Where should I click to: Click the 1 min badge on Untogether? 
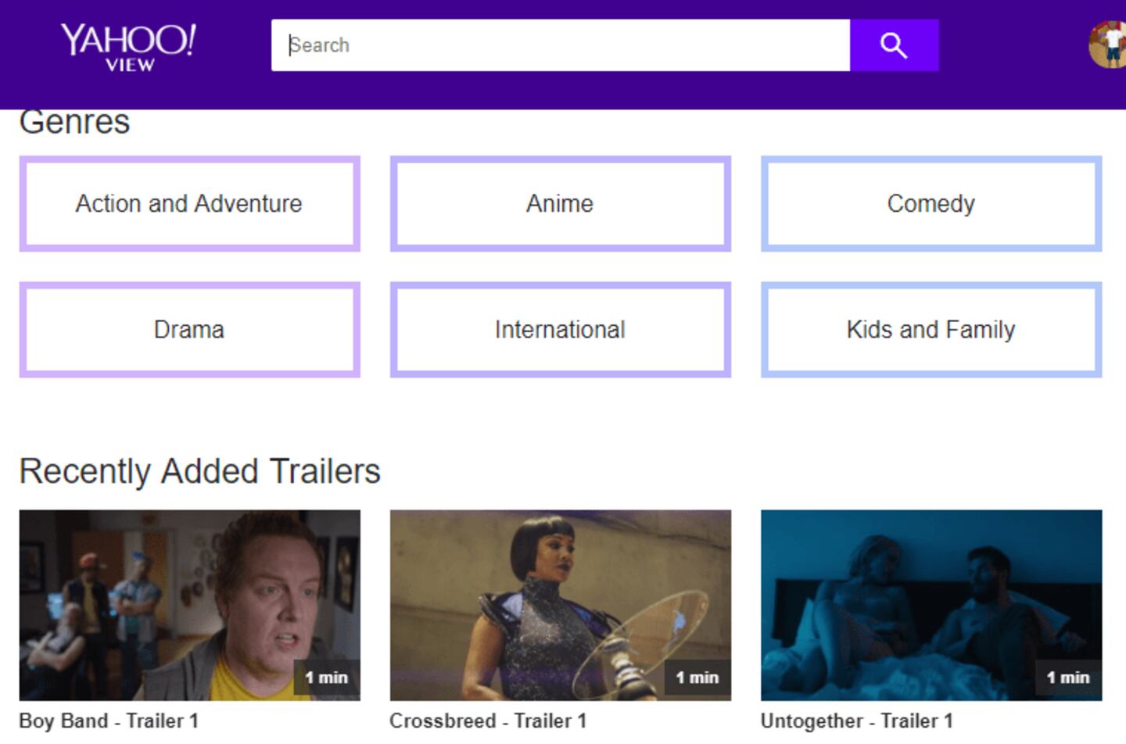[1067, 678]
